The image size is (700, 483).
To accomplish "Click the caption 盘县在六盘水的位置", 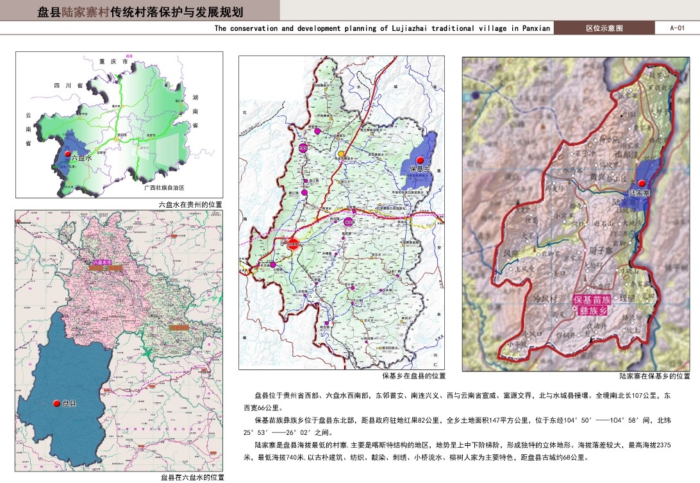I will pos(192,477).
